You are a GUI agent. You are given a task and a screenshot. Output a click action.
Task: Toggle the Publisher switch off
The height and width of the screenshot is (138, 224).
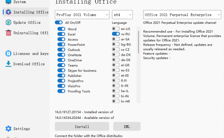tap(61, 76)
